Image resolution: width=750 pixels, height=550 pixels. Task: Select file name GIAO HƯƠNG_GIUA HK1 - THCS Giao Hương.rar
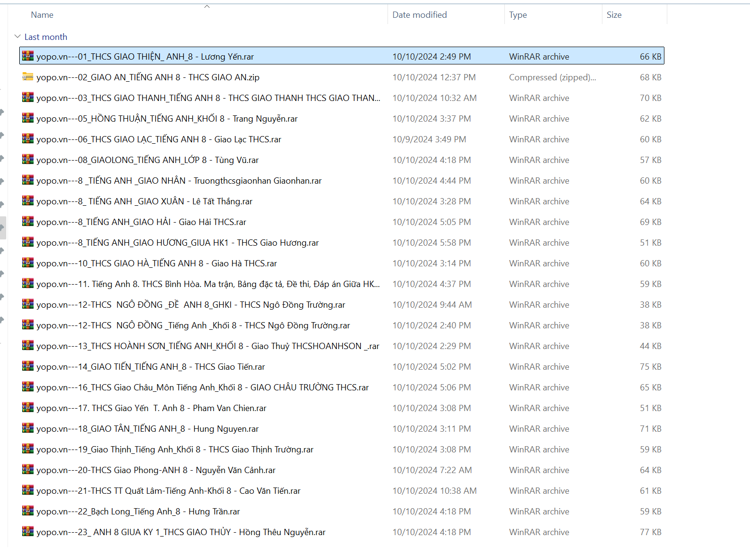(x=178, y=243)
